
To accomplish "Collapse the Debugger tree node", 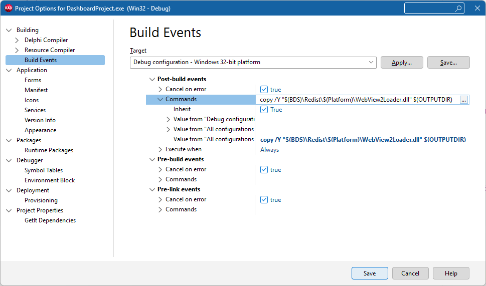I will [x=9, y=160].
